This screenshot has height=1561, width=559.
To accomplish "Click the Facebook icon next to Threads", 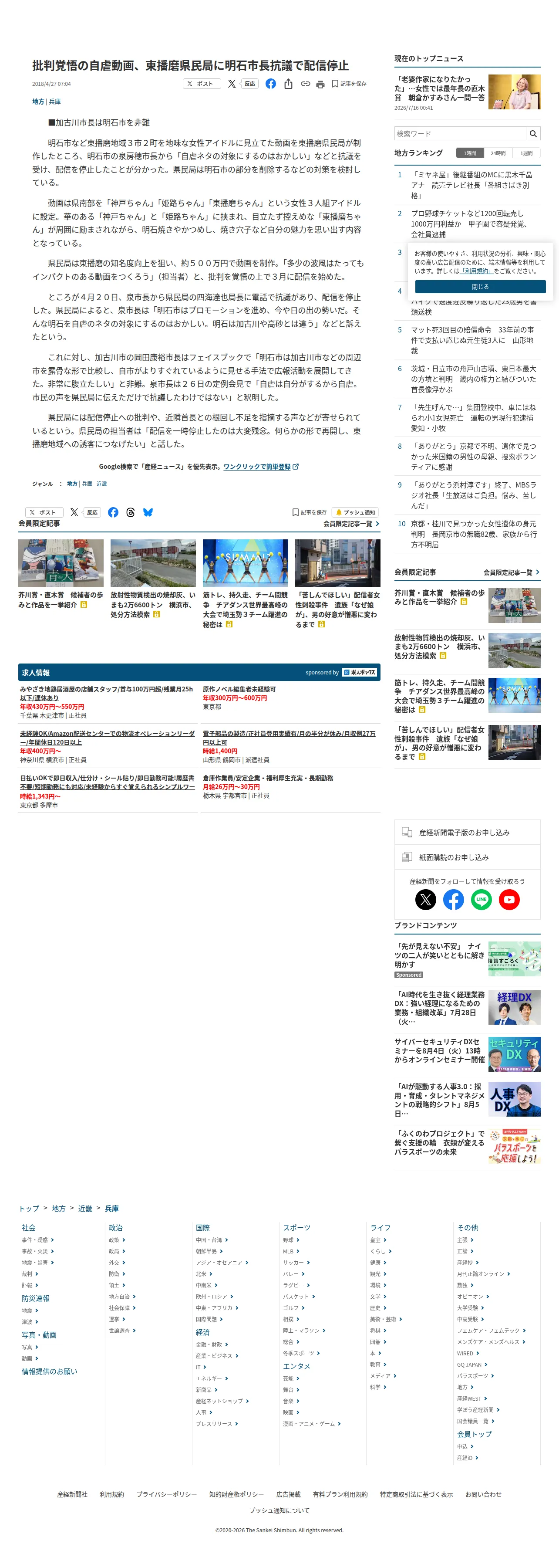I will pyautogui.click(x=113, y=512).
